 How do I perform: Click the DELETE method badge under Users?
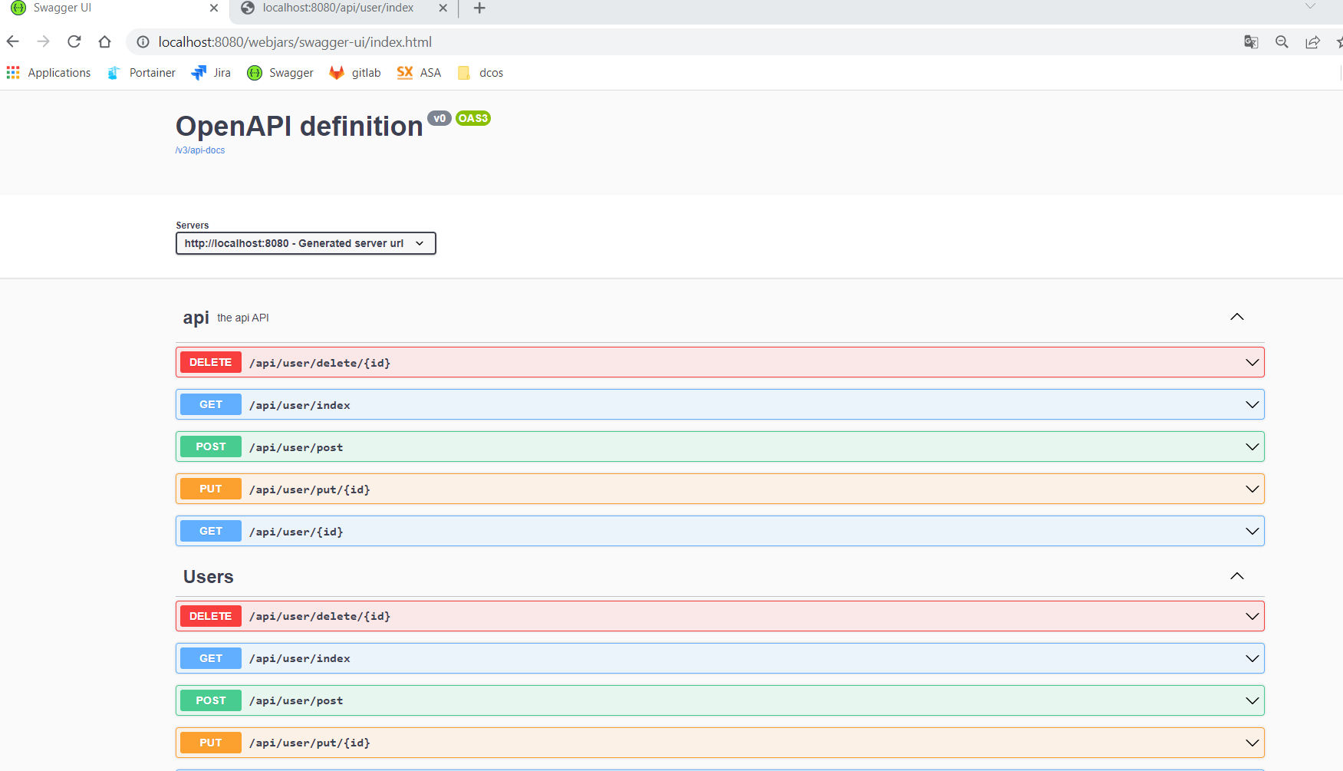click(211, 616)
